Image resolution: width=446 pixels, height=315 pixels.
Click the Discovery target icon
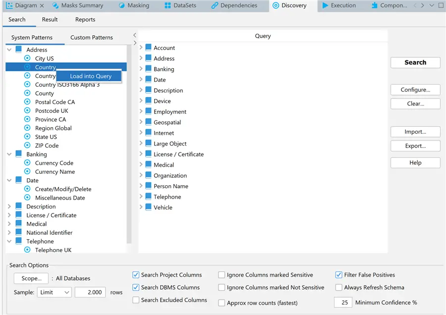click(276, 5)
